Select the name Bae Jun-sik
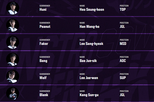This screenshot has height=102, width=154. [x=89, y=61]
